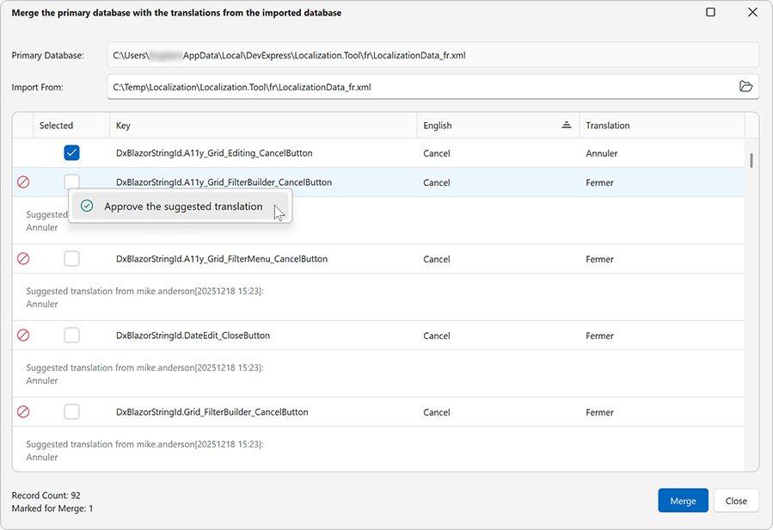
Task: Open the folder browser for Import From
Action: (746, 86)
